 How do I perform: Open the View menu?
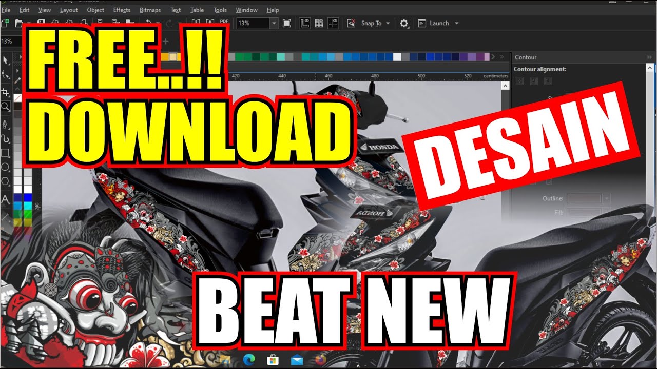pyautogui.click(x=45, y=10)
